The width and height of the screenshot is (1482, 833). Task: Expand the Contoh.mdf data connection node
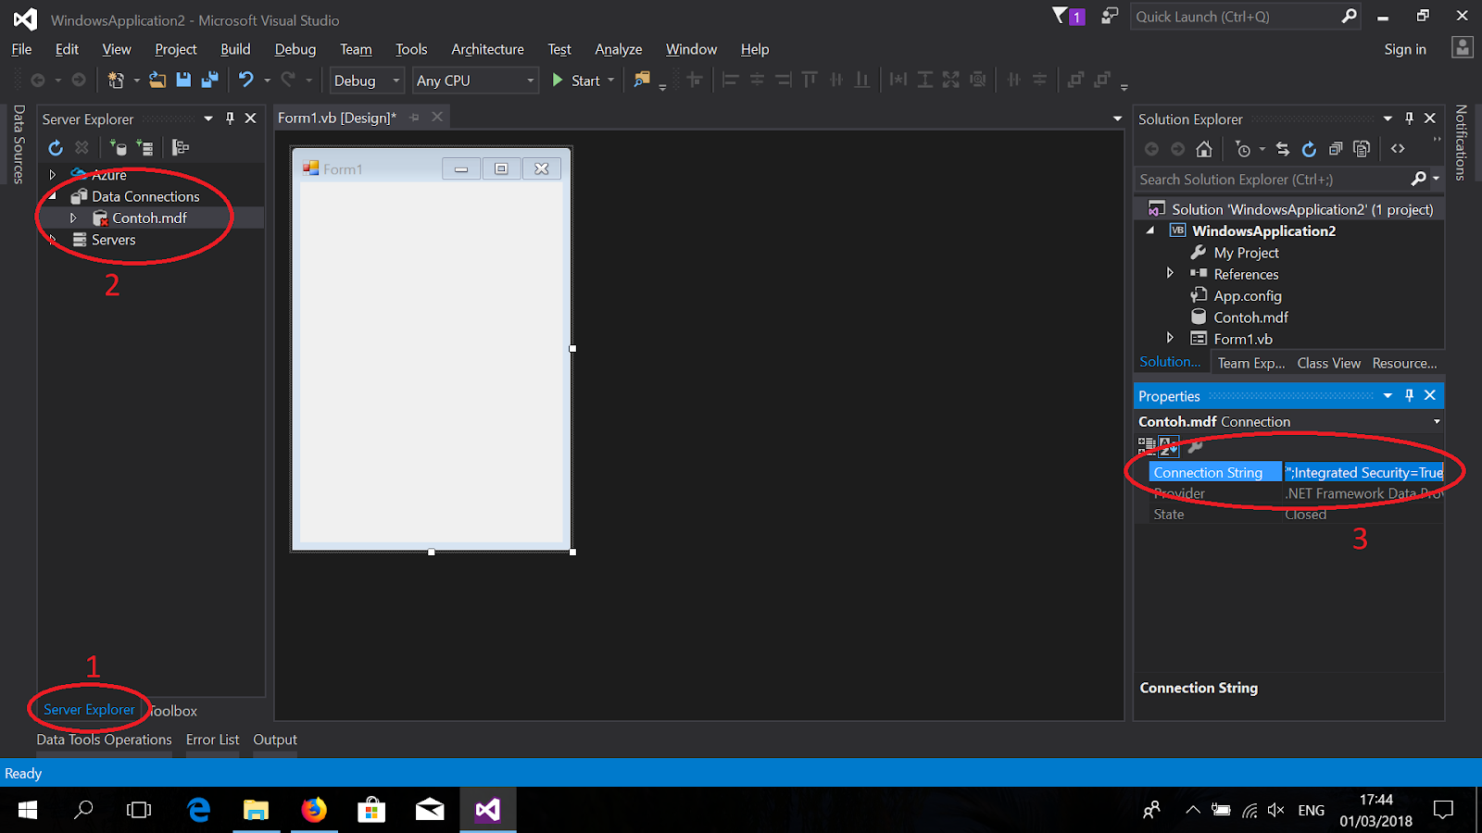(74, 218)
